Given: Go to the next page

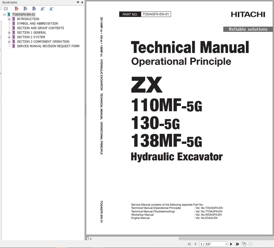Looking at the screenshot, I should coord(231,244).
